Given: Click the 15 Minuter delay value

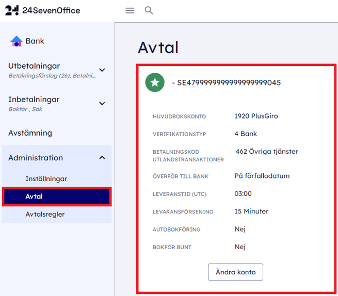Looking at the screenshot, I should [x=251, y=211].
